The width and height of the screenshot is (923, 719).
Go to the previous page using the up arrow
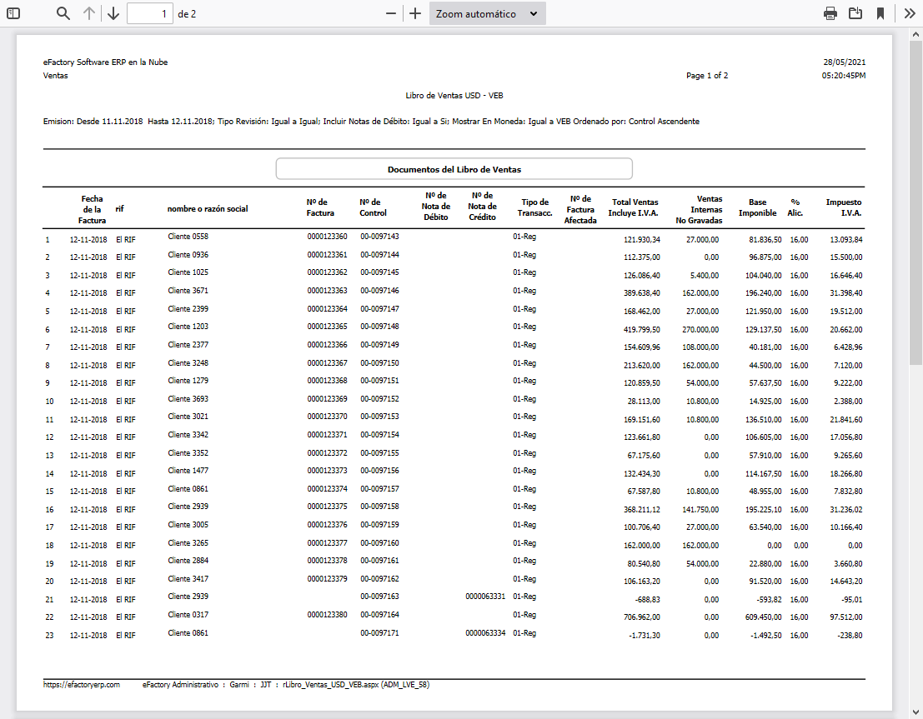pyautogui.click(x=88, y=13)
